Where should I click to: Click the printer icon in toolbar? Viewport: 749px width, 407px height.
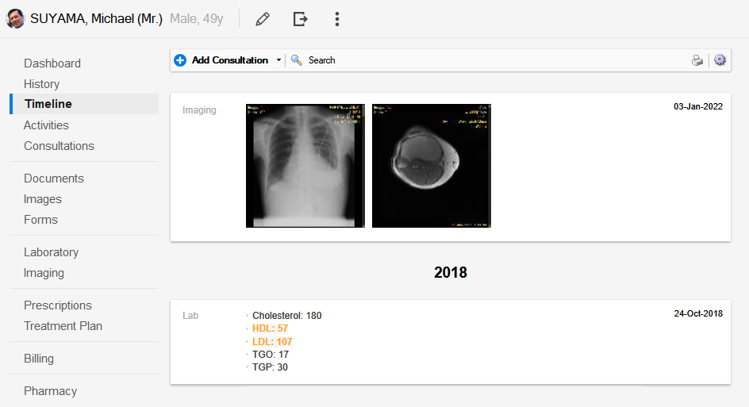click(697, 60)
